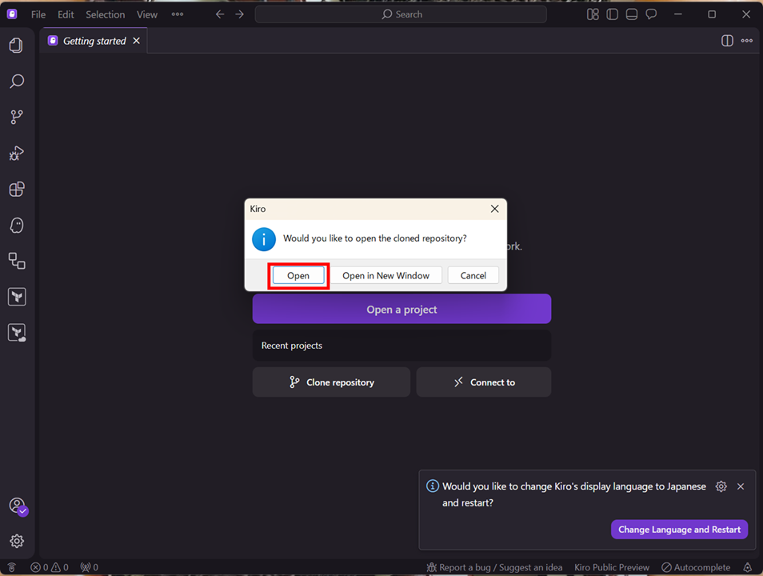Open the Selection menu
The image size is (763, 576).
pos(105,14)
